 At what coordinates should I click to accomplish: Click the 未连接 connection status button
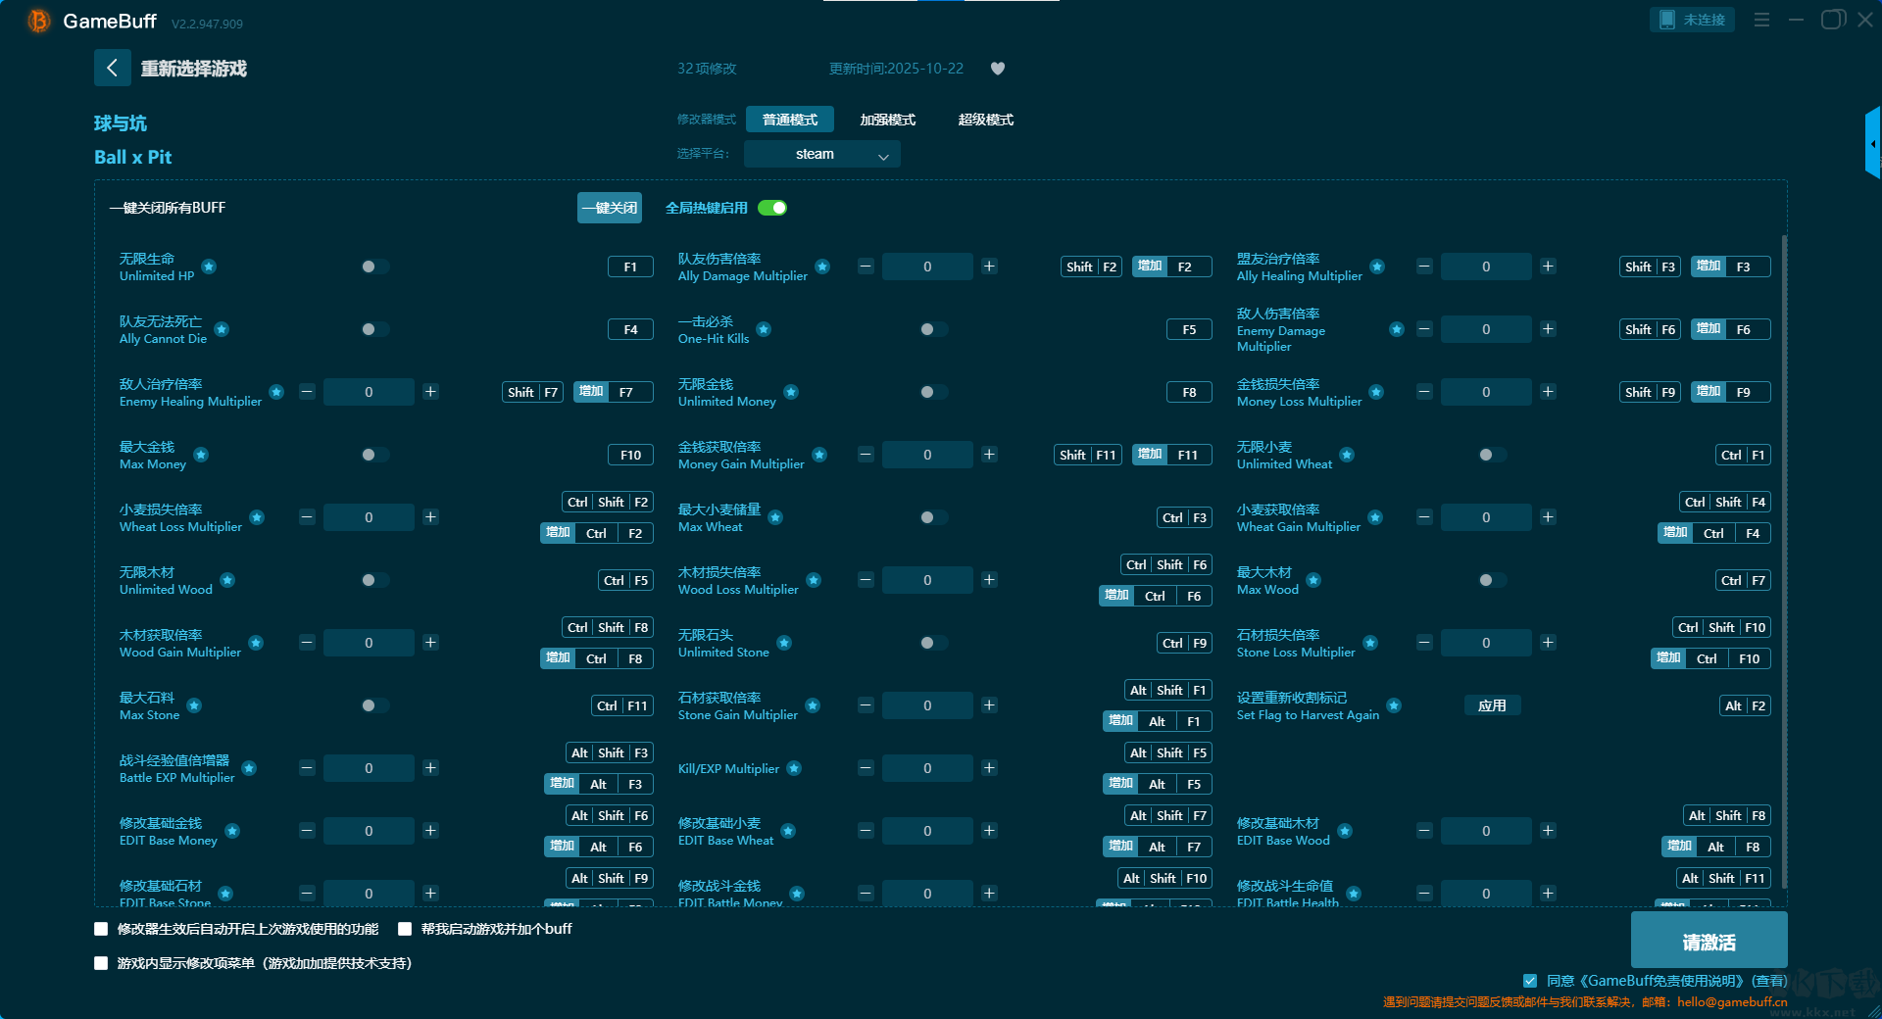[1693, 20]
